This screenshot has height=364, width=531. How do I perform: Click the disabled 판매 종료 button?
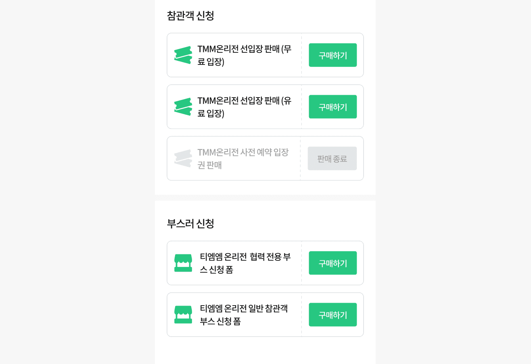[x=332, y=158]
